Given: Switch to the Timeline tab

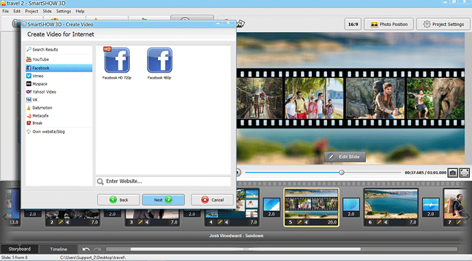Looking at the screenshot, I should pyautogui.click(x=58, y=249).
